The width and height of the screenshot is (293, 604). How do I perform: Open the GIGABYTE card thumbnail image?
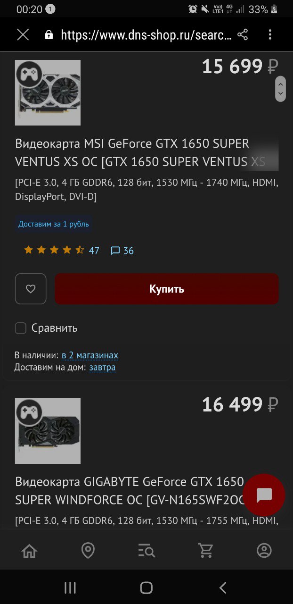tap(48, 431)
